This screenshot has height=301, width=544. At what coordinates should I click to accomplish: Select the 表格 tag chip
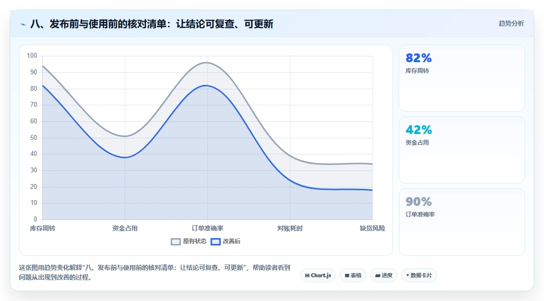click(x=353, y=275)
